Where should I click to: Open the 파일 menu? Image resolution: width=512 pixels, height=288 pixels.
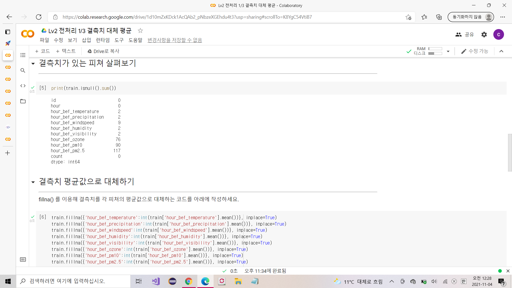pos(44,40)
